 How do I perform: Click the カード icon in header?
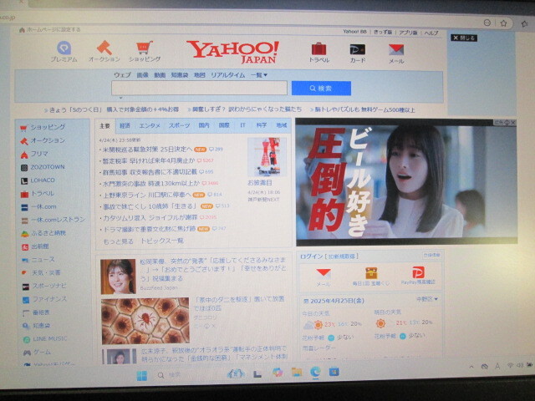[x=358, y=49]
